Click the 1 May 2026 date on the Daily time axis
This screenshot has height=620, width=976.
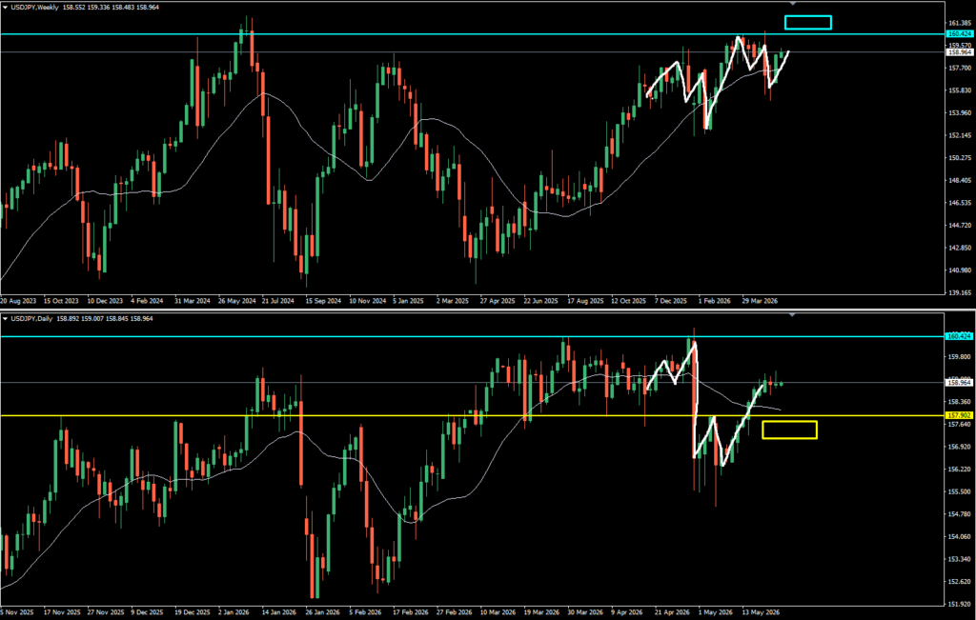tap(716, 611)
